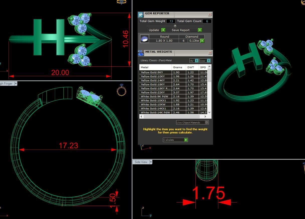Close the Metal Weights panel
305x219 pixels.
pyautogui.click(x=210, y=53)
